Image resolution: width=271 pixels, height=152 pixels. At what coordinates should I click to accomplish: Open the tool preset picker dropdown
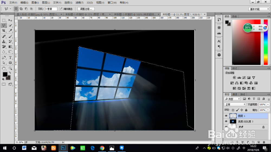pos(10,9)
